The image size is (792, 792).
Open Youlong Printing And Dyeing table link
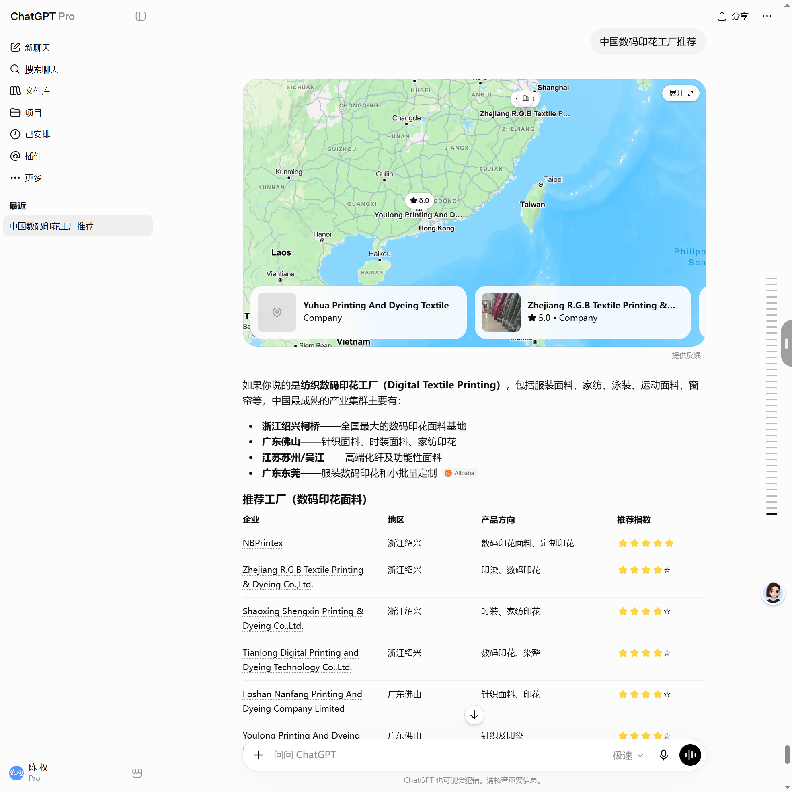point(301,735)
